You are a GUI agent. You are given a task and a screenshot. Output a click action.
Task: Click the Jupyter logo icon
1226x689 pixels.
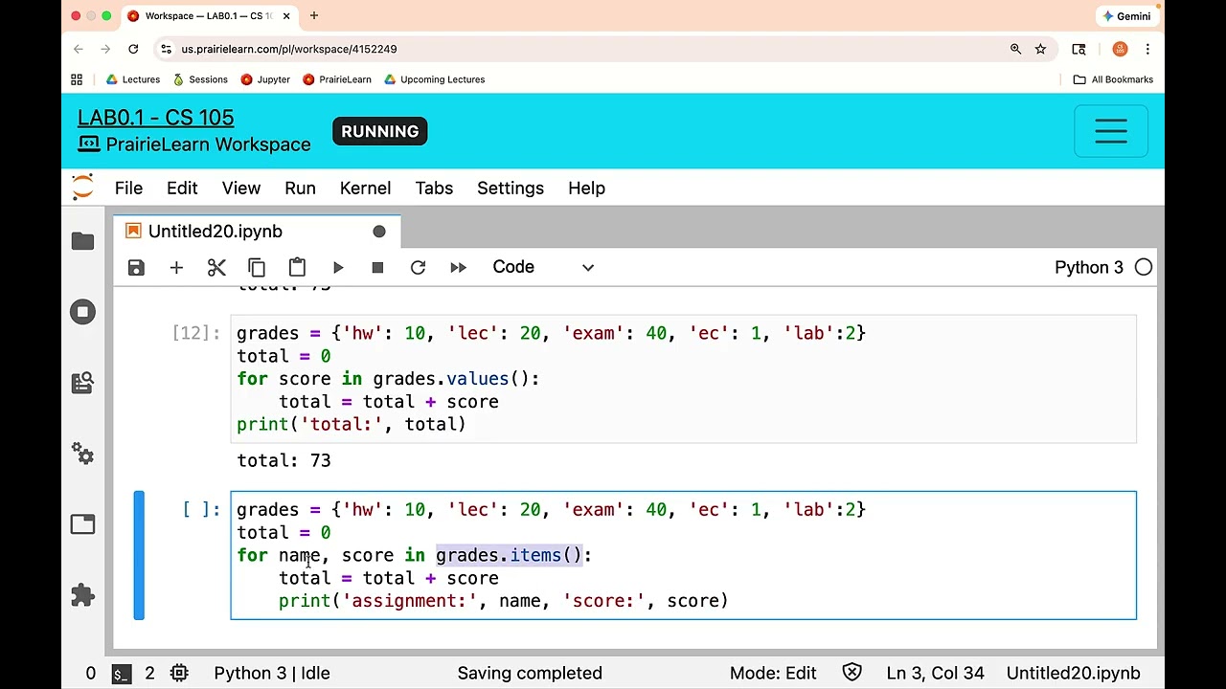83,188
